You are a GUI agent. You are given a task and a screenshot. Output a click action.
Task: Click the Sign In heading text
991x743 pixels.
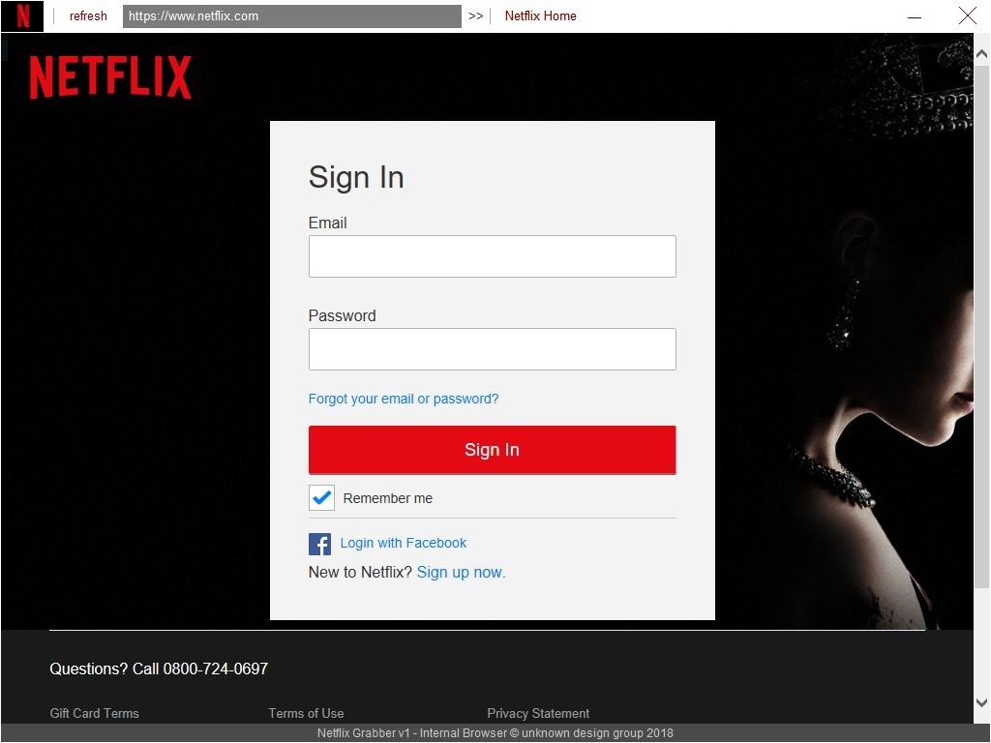tap(356, 178)
